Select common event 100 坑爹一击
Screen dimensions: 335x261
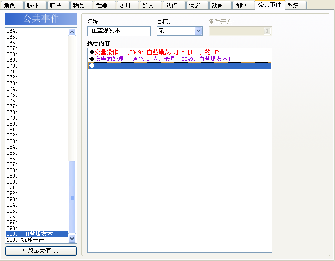(x=37, y=240)
